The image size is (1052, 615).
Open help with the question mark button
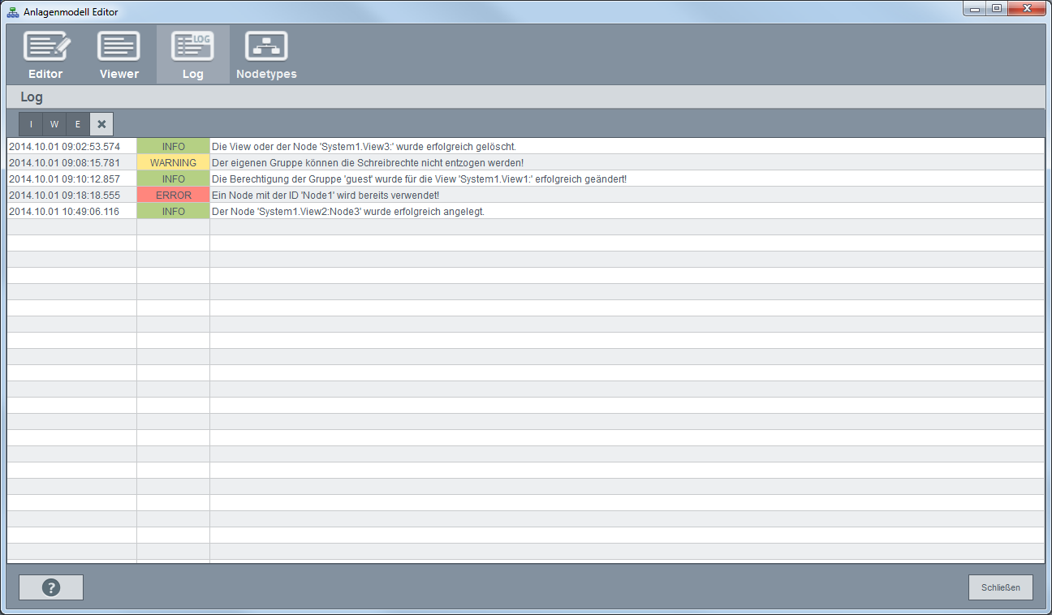(51, 587)
